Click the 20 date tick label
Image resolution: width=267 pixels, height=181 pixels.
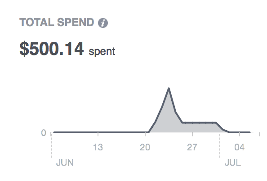click(x=145, y=147)
